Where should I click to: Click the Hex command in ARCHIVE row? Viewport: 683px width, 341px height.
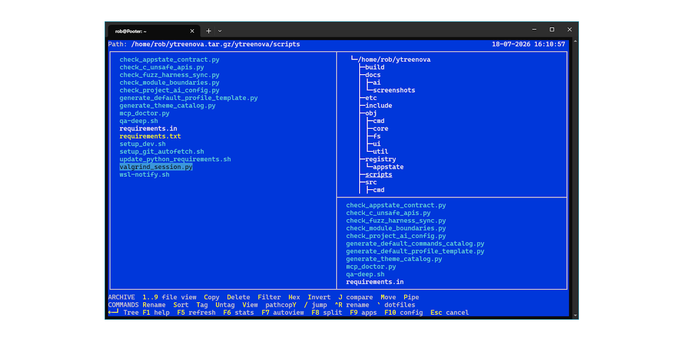(294, 297)
